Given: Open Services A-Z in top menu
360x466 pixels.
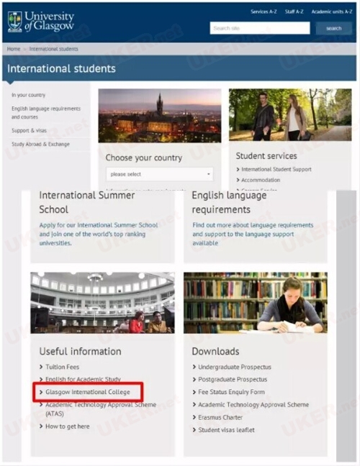Looking at the screenshot, I should (x=264, y=12).
